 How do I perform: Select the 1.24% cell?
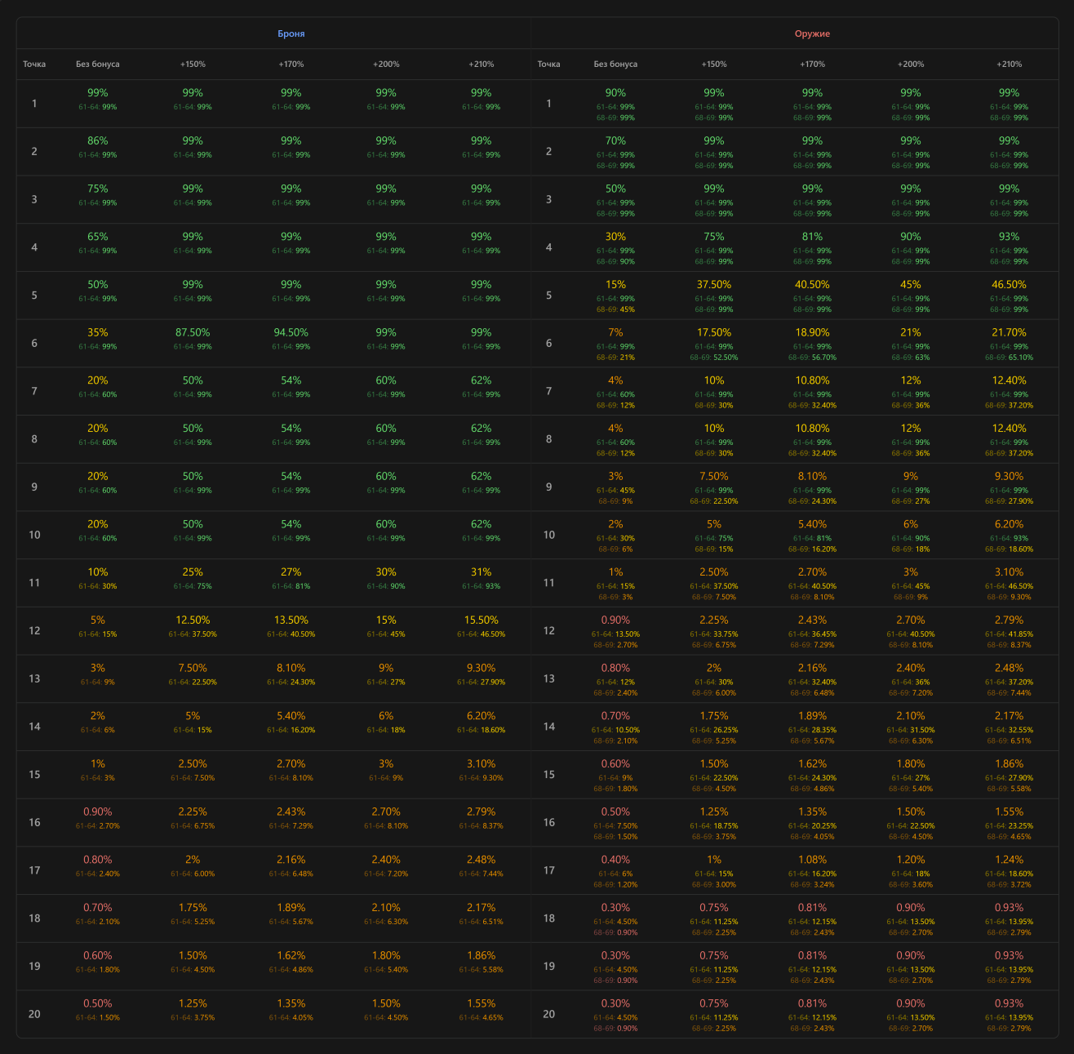[x=1010, y=860]
